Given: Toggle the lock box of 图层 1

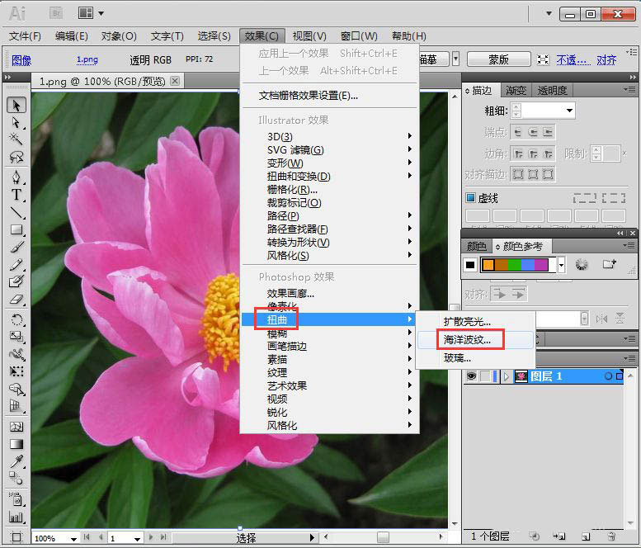Looking at the screenshot, I should pos(485,376).
